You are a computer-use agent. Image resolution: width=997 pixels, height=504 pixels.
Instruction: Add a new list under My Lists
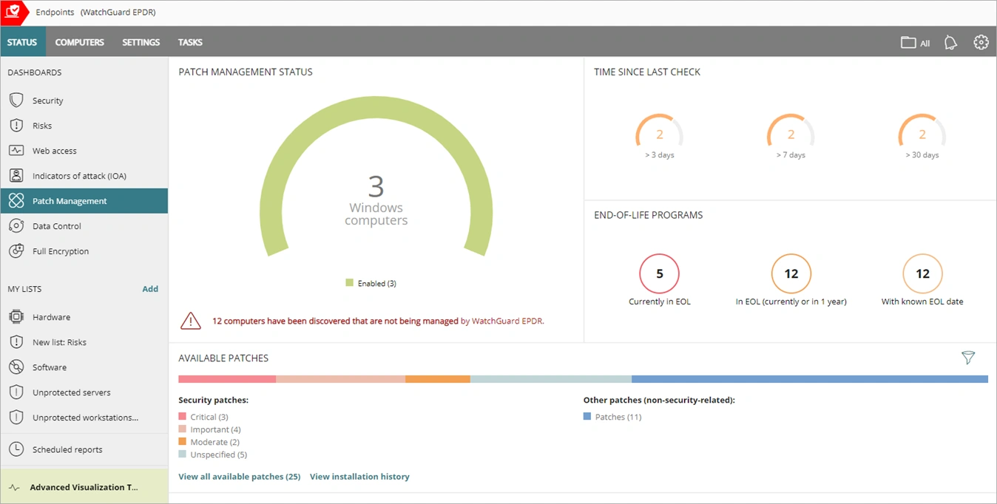tap(150, 289)
